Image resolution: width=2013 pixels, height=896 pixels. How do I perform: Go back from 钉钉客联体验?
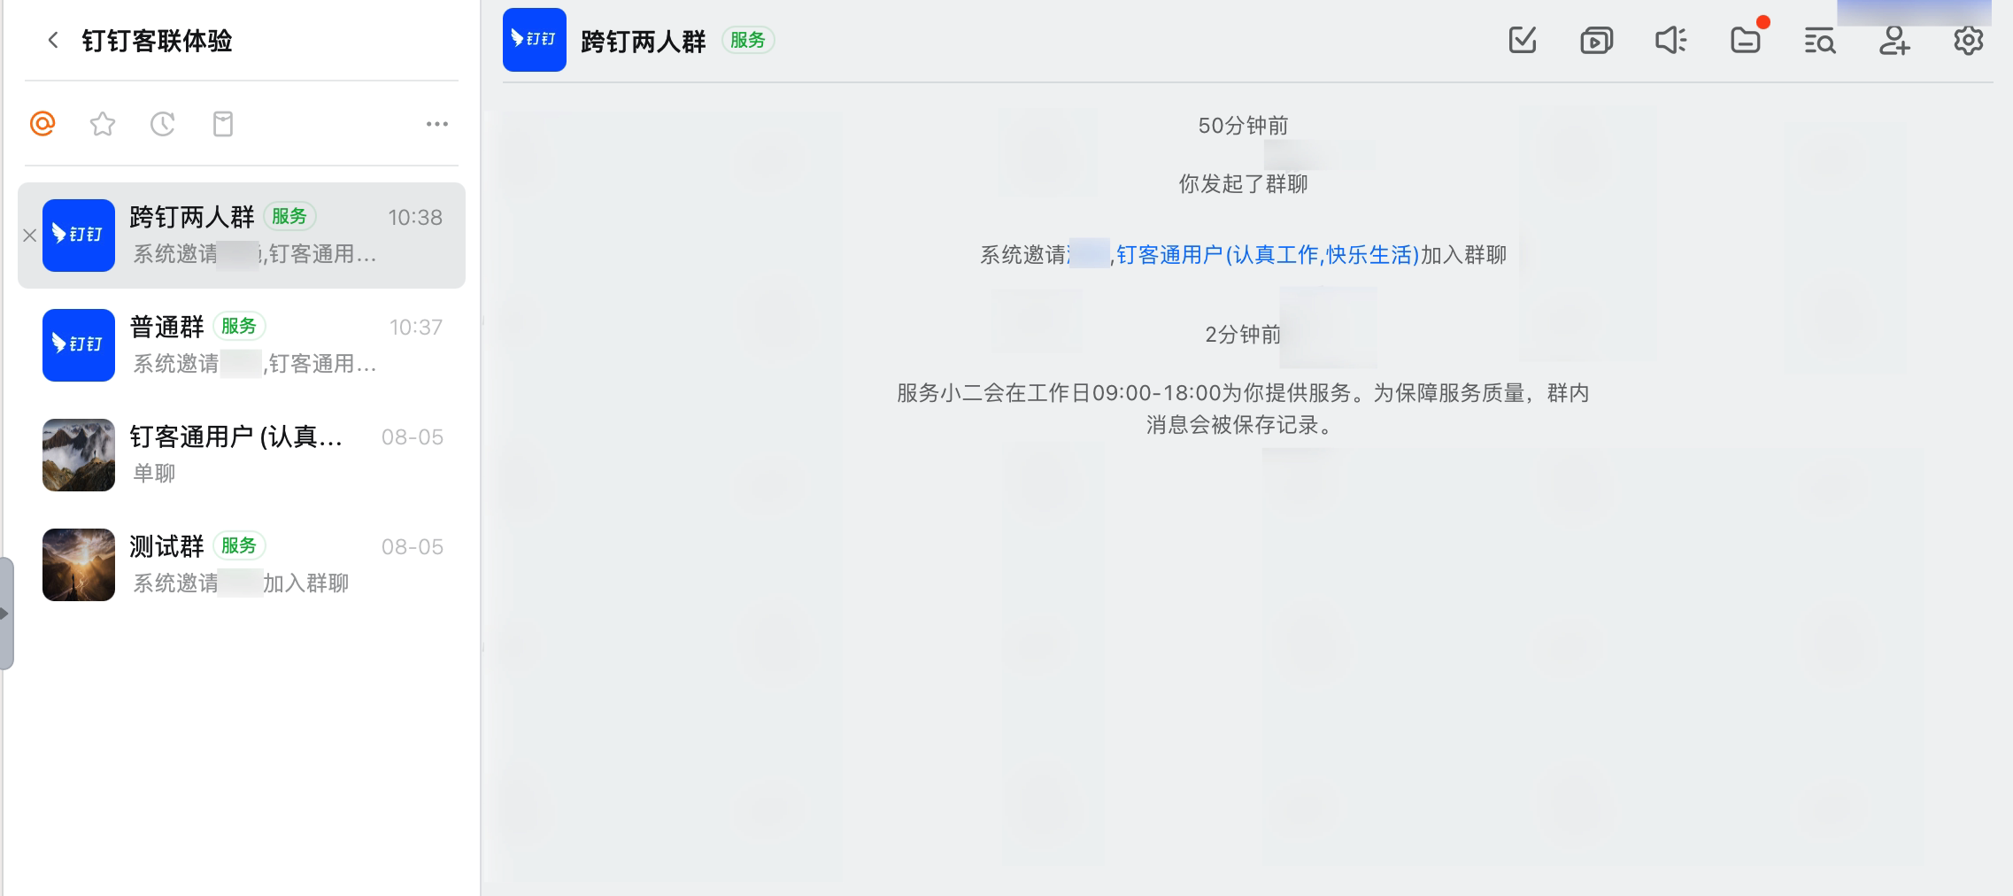(x=53, y=41)
